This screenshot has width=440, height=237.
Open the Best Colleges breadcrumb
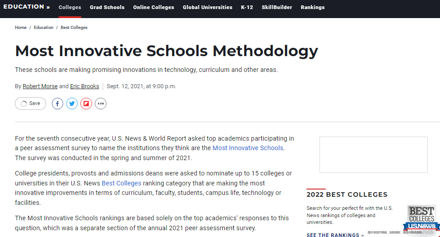74,28
